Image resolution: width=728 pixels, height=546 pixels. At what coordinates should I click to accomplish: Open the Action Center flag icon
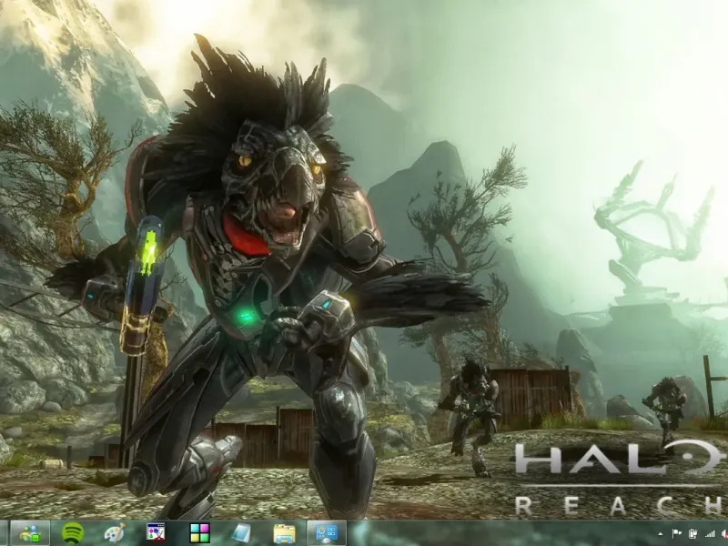pos(676,534)
